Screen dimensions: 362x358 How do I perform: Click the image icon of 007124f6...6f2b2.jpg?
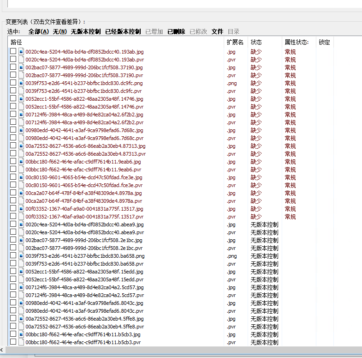(21, 115)
